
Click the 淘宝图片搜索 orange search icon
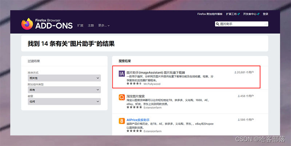tap(122, 97)
